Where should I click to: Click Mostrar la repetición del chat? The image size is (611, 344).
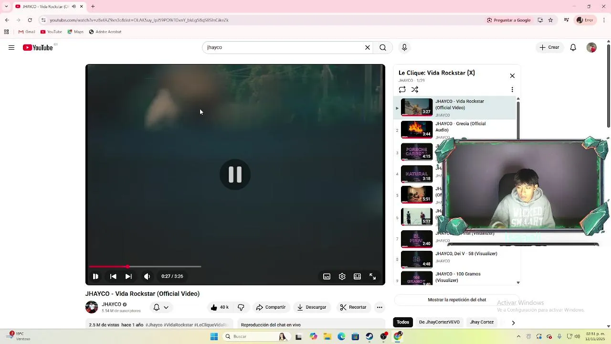coord(457,300)
